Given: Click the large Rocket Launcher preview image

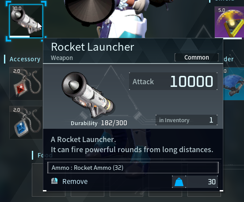Looking at the screenshot, I should (x=88, y=95).
